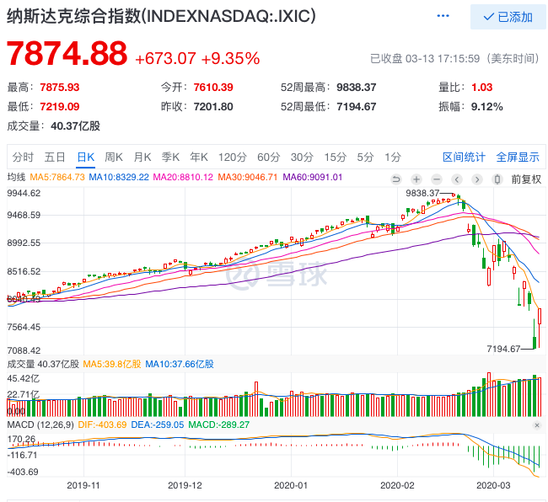Shift chart left with the previous arrow
The height and width of the screenshot is (502, 548).
(457, 179)
